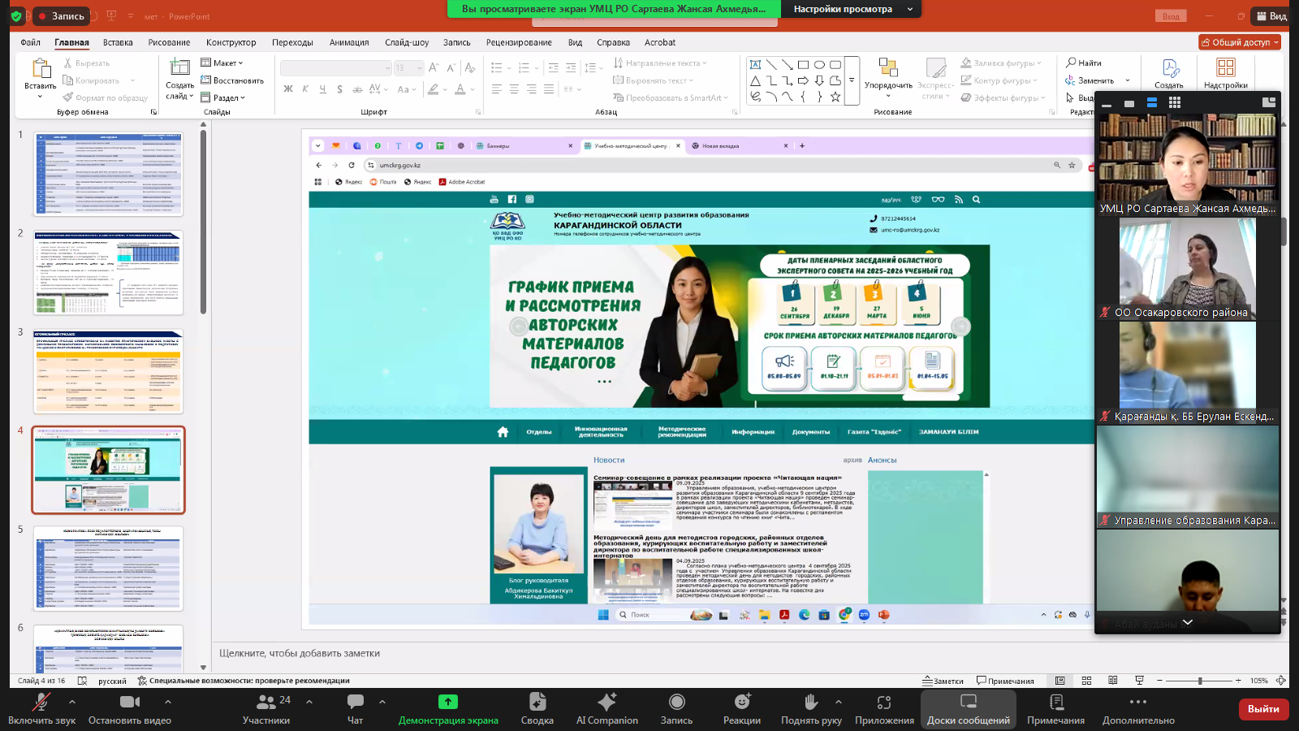Click the Share screen icon

[447, 703]
